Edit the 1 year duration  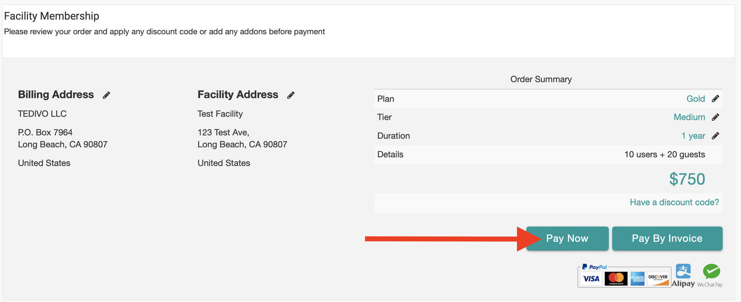coord(715,136)
